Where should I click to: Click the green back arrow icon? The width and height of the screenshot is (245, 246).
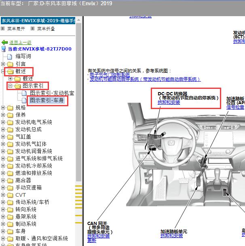click(4, 42)
